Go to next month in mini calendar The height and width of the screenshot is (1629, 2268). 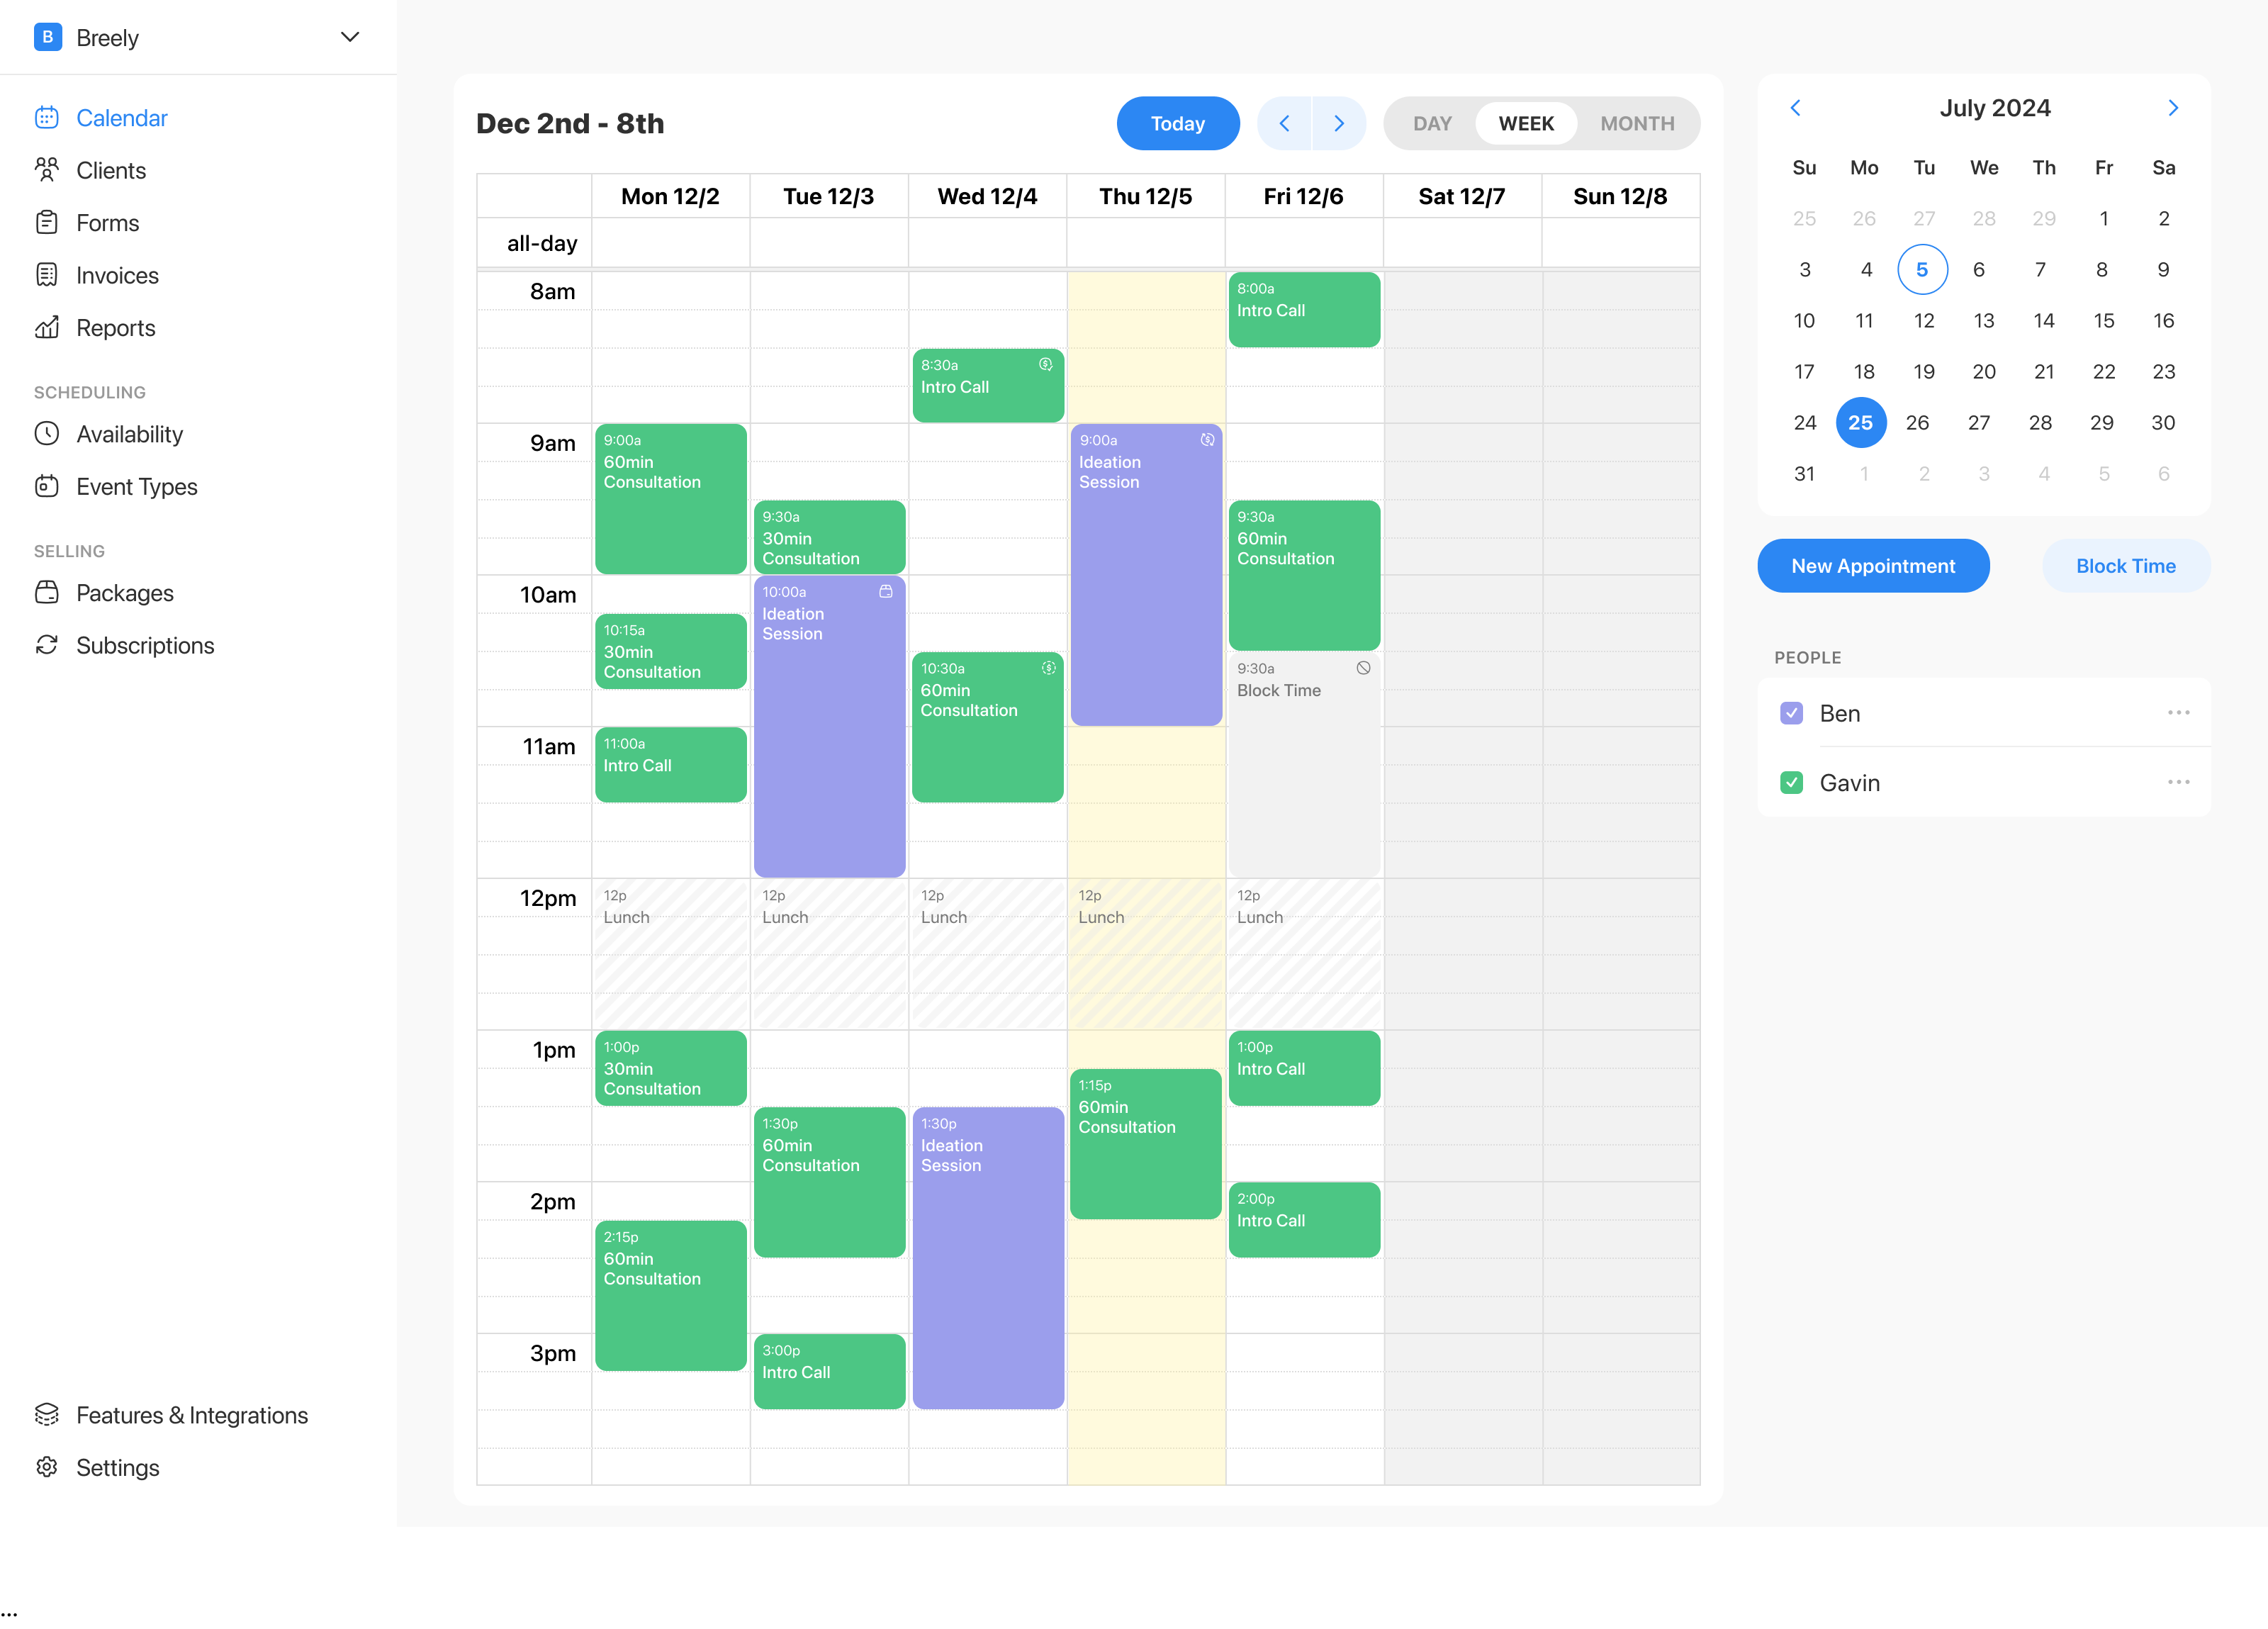click(x=2173, y=108)
